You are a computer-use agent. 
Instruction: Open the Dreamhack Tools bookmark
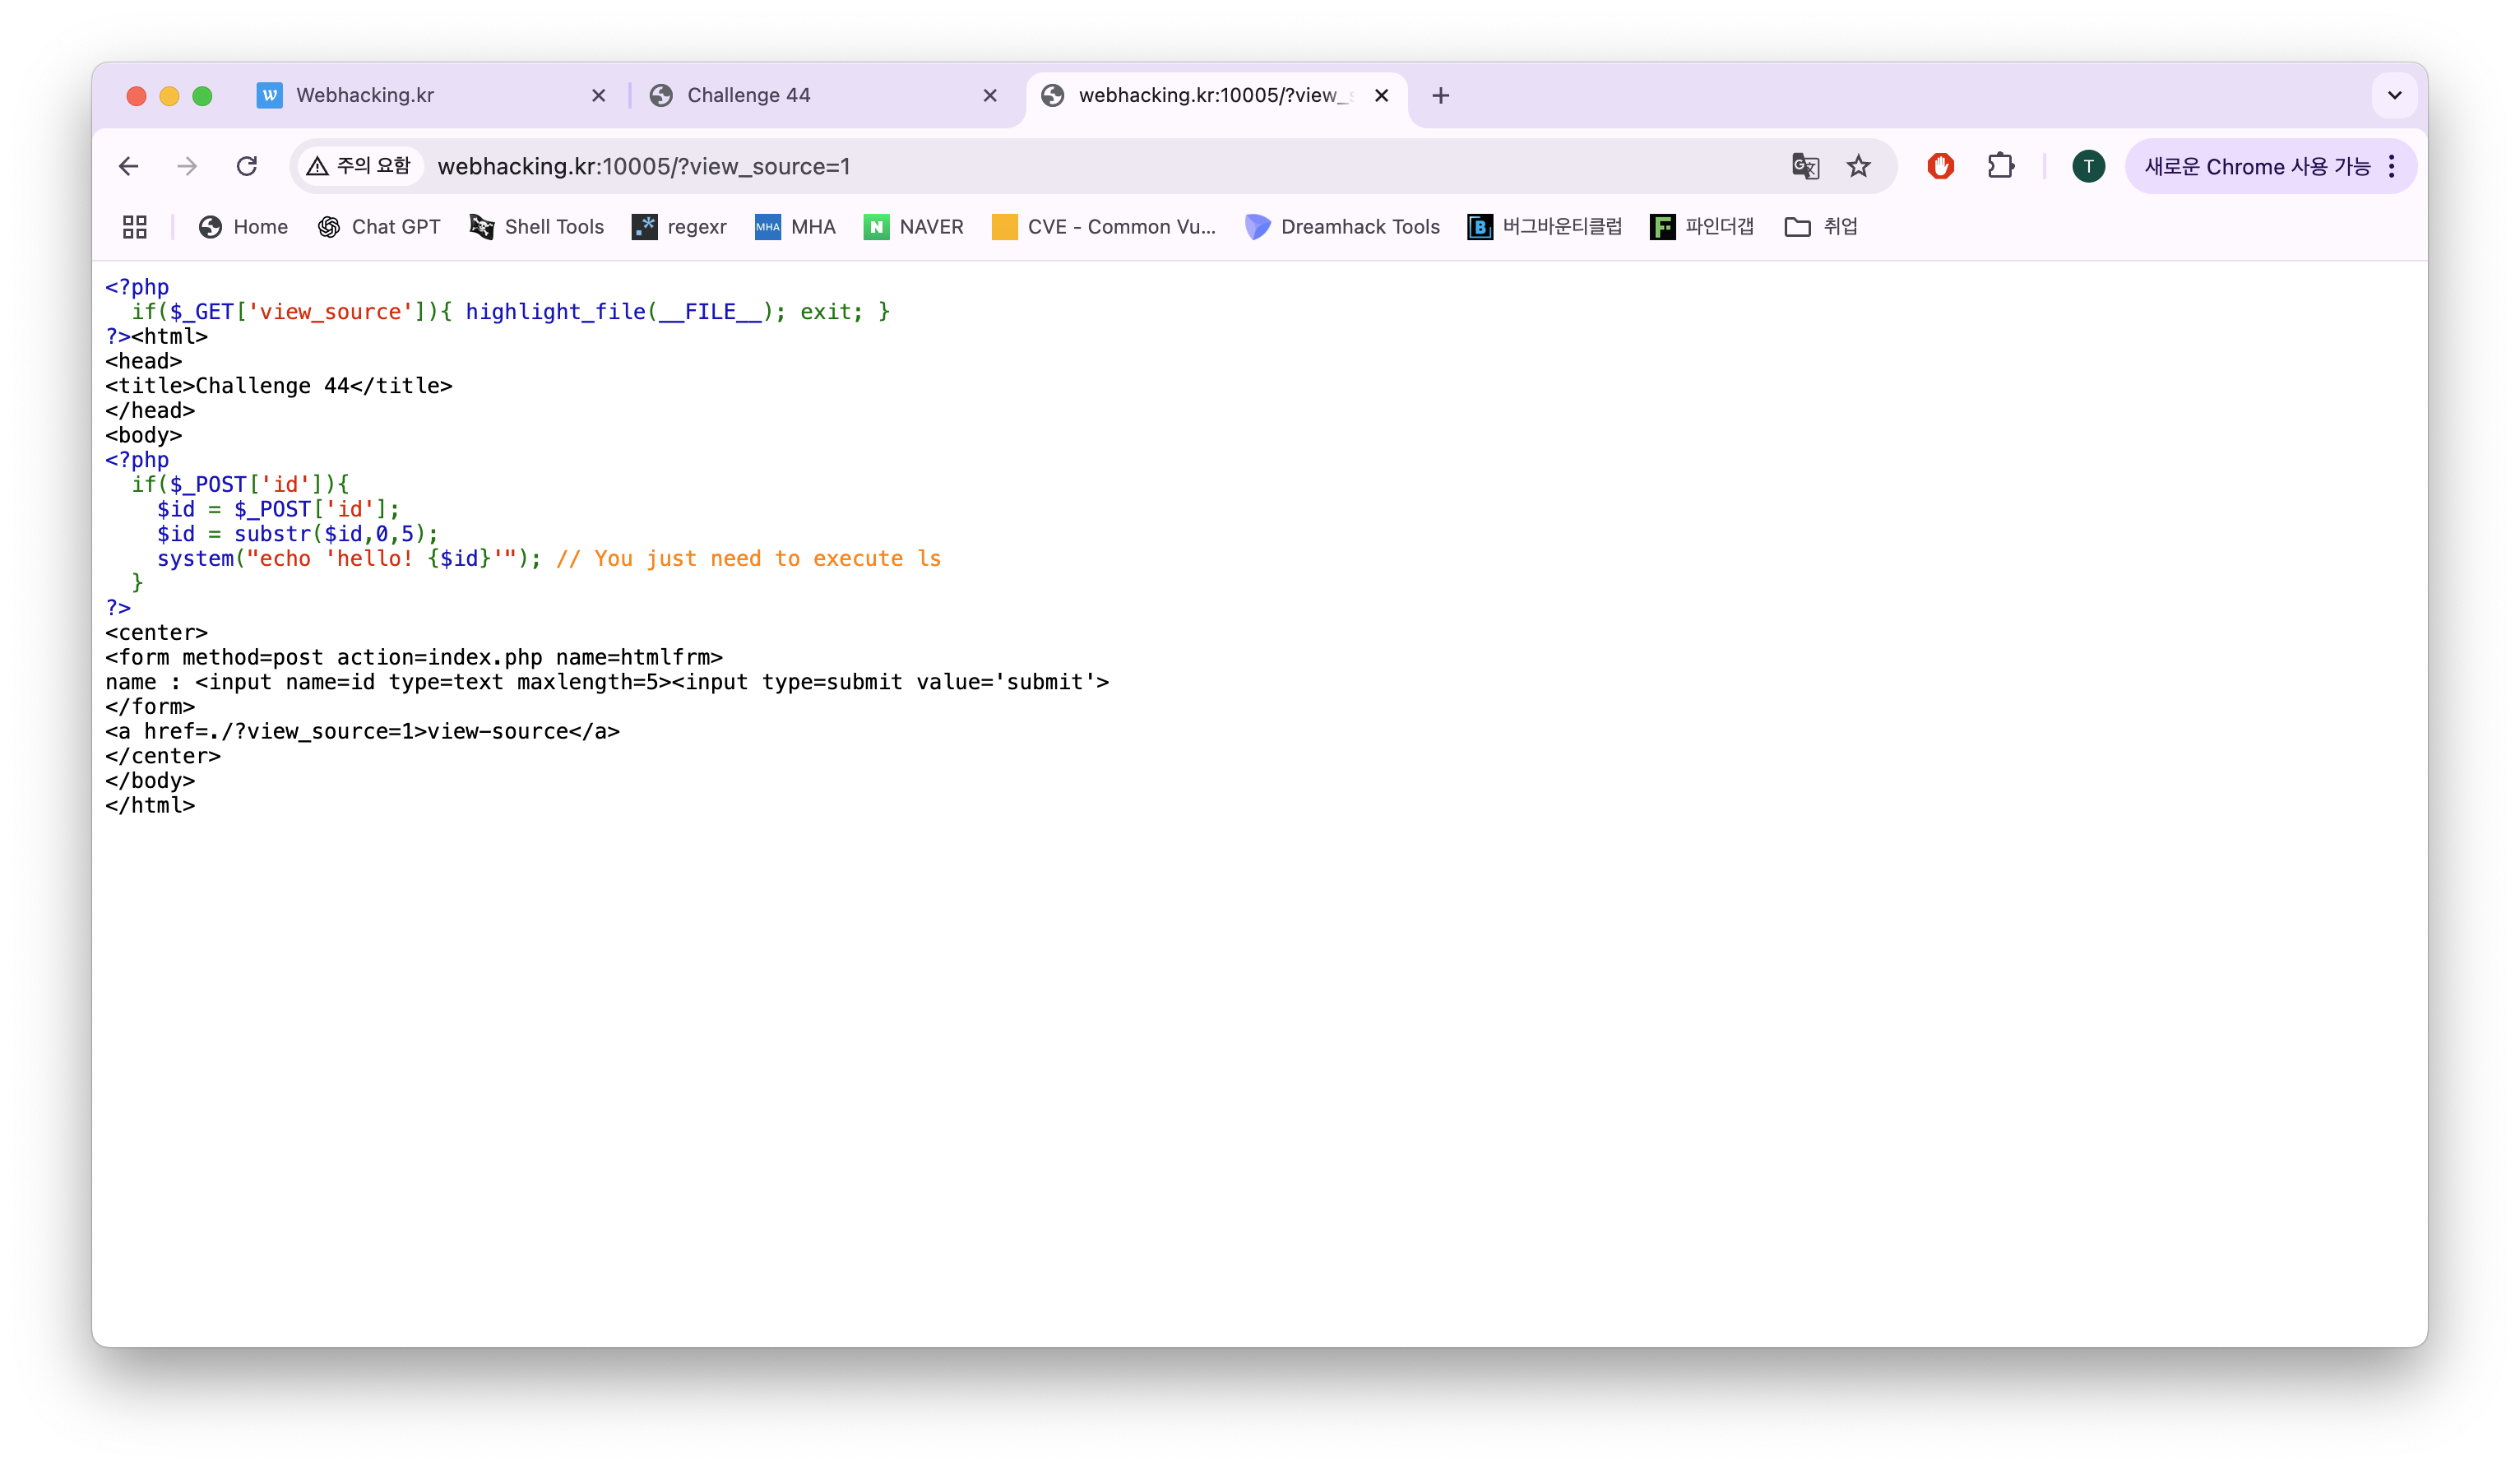1342,227
